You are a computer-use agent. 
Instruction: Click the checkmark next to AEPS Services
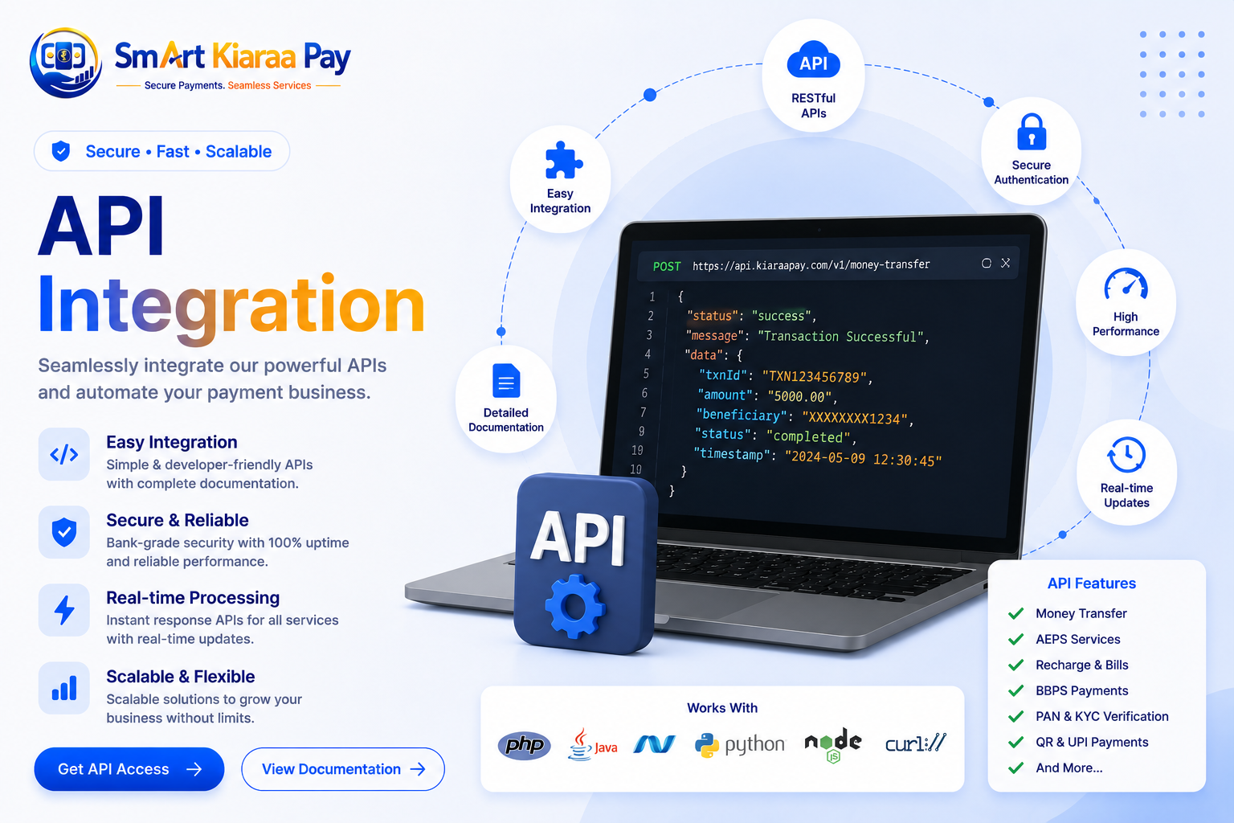pyautogui.click(x=1015, y=639)
